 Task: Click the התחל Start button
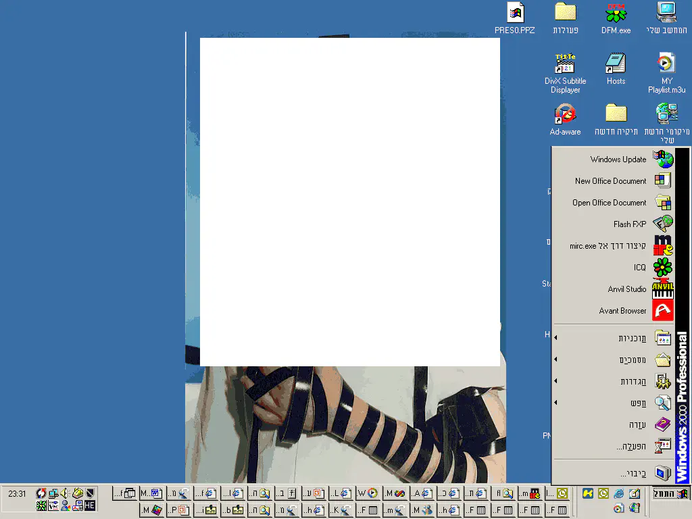pyautogui.click(x=670, y=494)
